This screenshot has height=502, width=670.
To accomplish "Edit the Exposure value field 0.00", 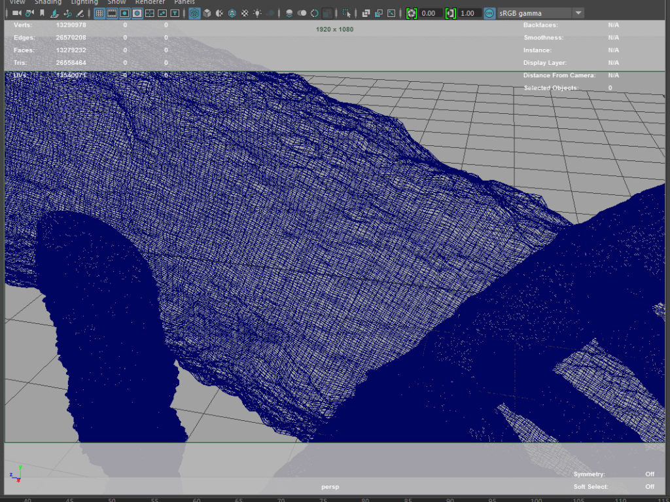I will [431, 13].
